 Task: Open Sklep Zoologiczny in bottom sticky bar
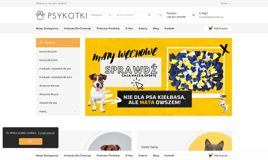[47, 156]
